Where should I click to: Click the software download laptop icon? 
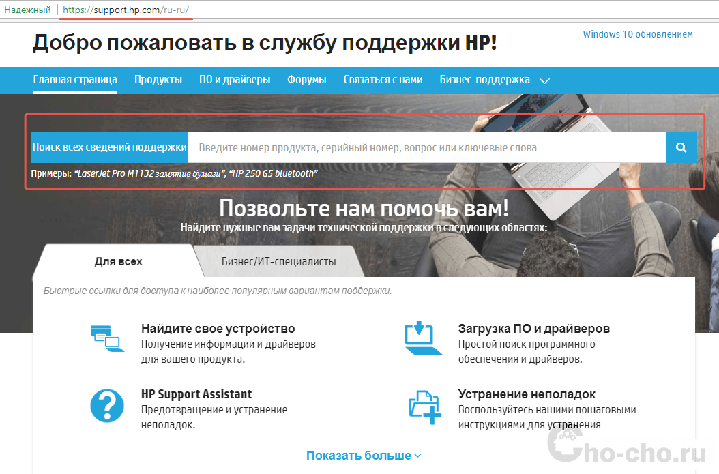click(x=424, y=338)
